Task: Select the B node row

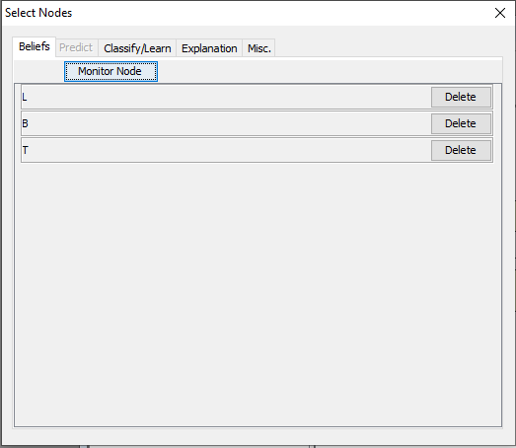Action: [226, 123]
